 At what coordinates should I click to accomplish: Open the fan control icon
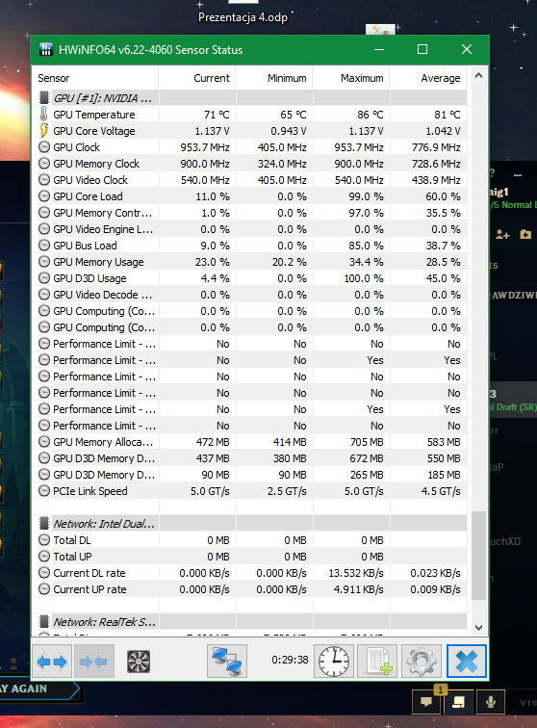click(139, 662)
